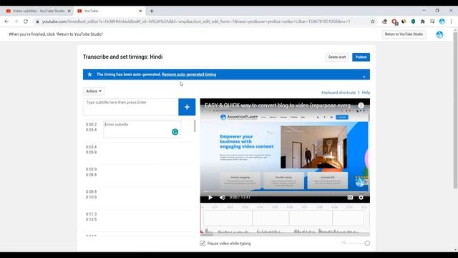This screenshot has height=258, width=458.
Task: Select the 0:11.3 to 0:13.5 subtitle row
Action: tap(137, 220)
